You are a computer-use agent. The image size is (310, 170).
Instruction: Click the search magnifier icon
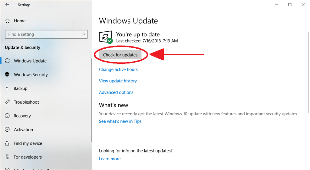(x=83, y=34)
